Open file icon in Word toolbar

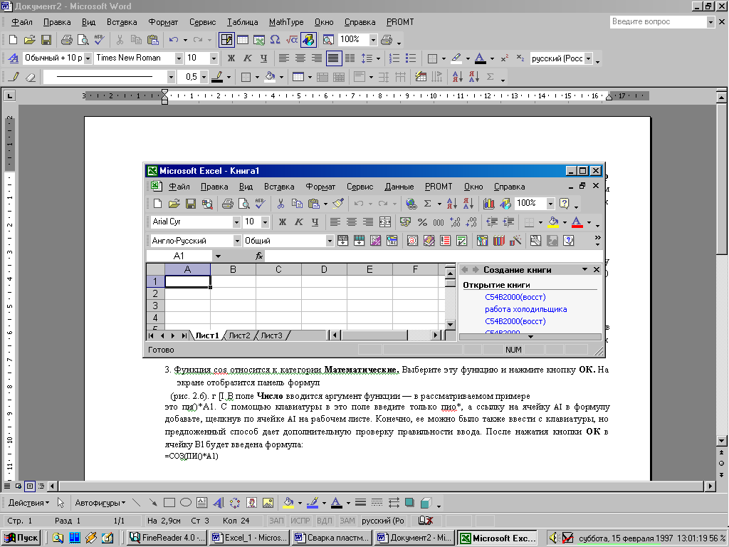pos(29,40)
